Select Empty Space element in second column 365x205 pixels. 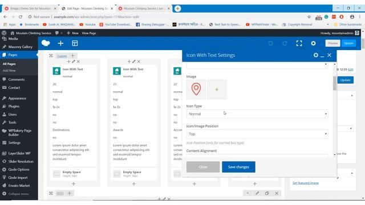tap(134, 174)
